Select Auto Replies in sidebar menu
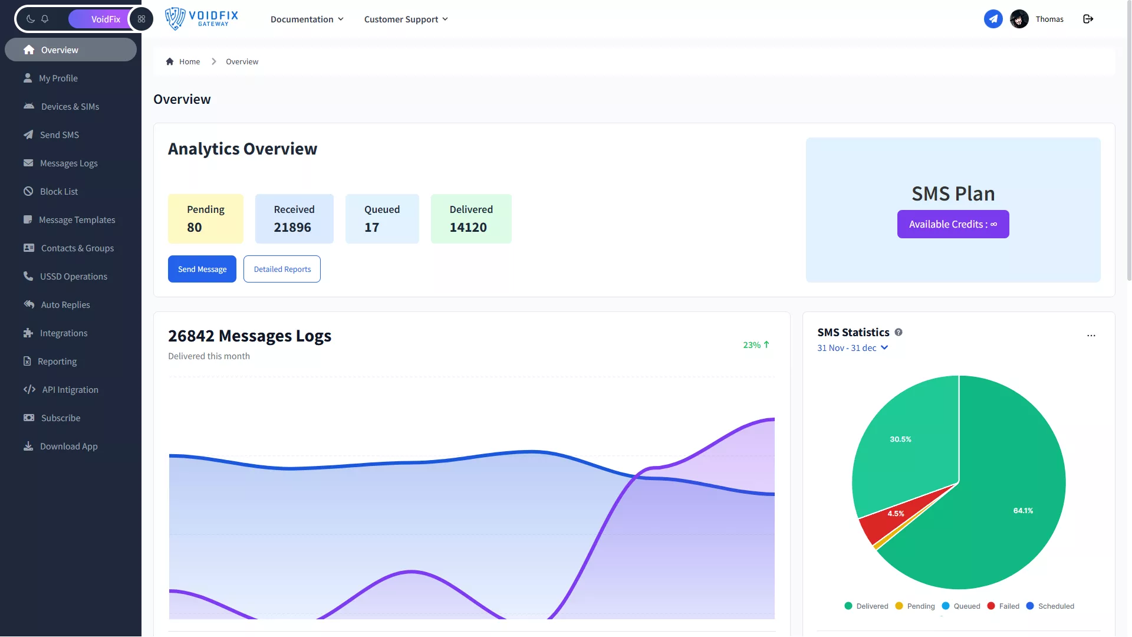Viewport: 1132px width, 637px height. click(x=65, y=305)
